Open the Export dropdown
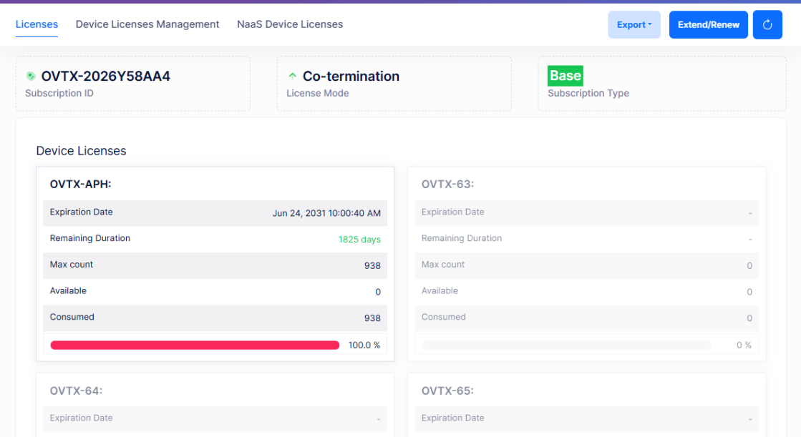The height and width of the screenshot is (437, 801). 634,24
